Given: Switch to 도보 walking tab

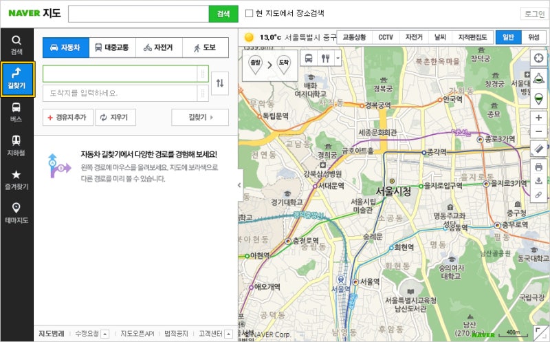Looking at the screenshot, I should click(206, 47).
